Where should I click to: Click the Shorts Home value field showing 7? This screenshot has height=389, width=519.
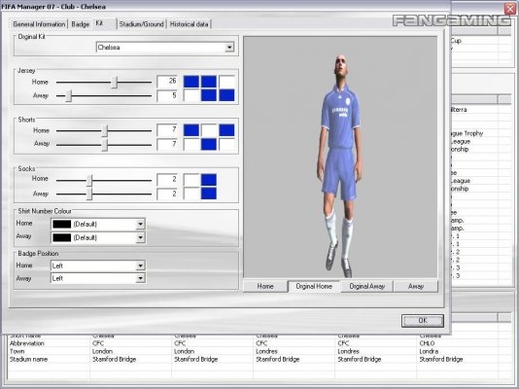167,130
